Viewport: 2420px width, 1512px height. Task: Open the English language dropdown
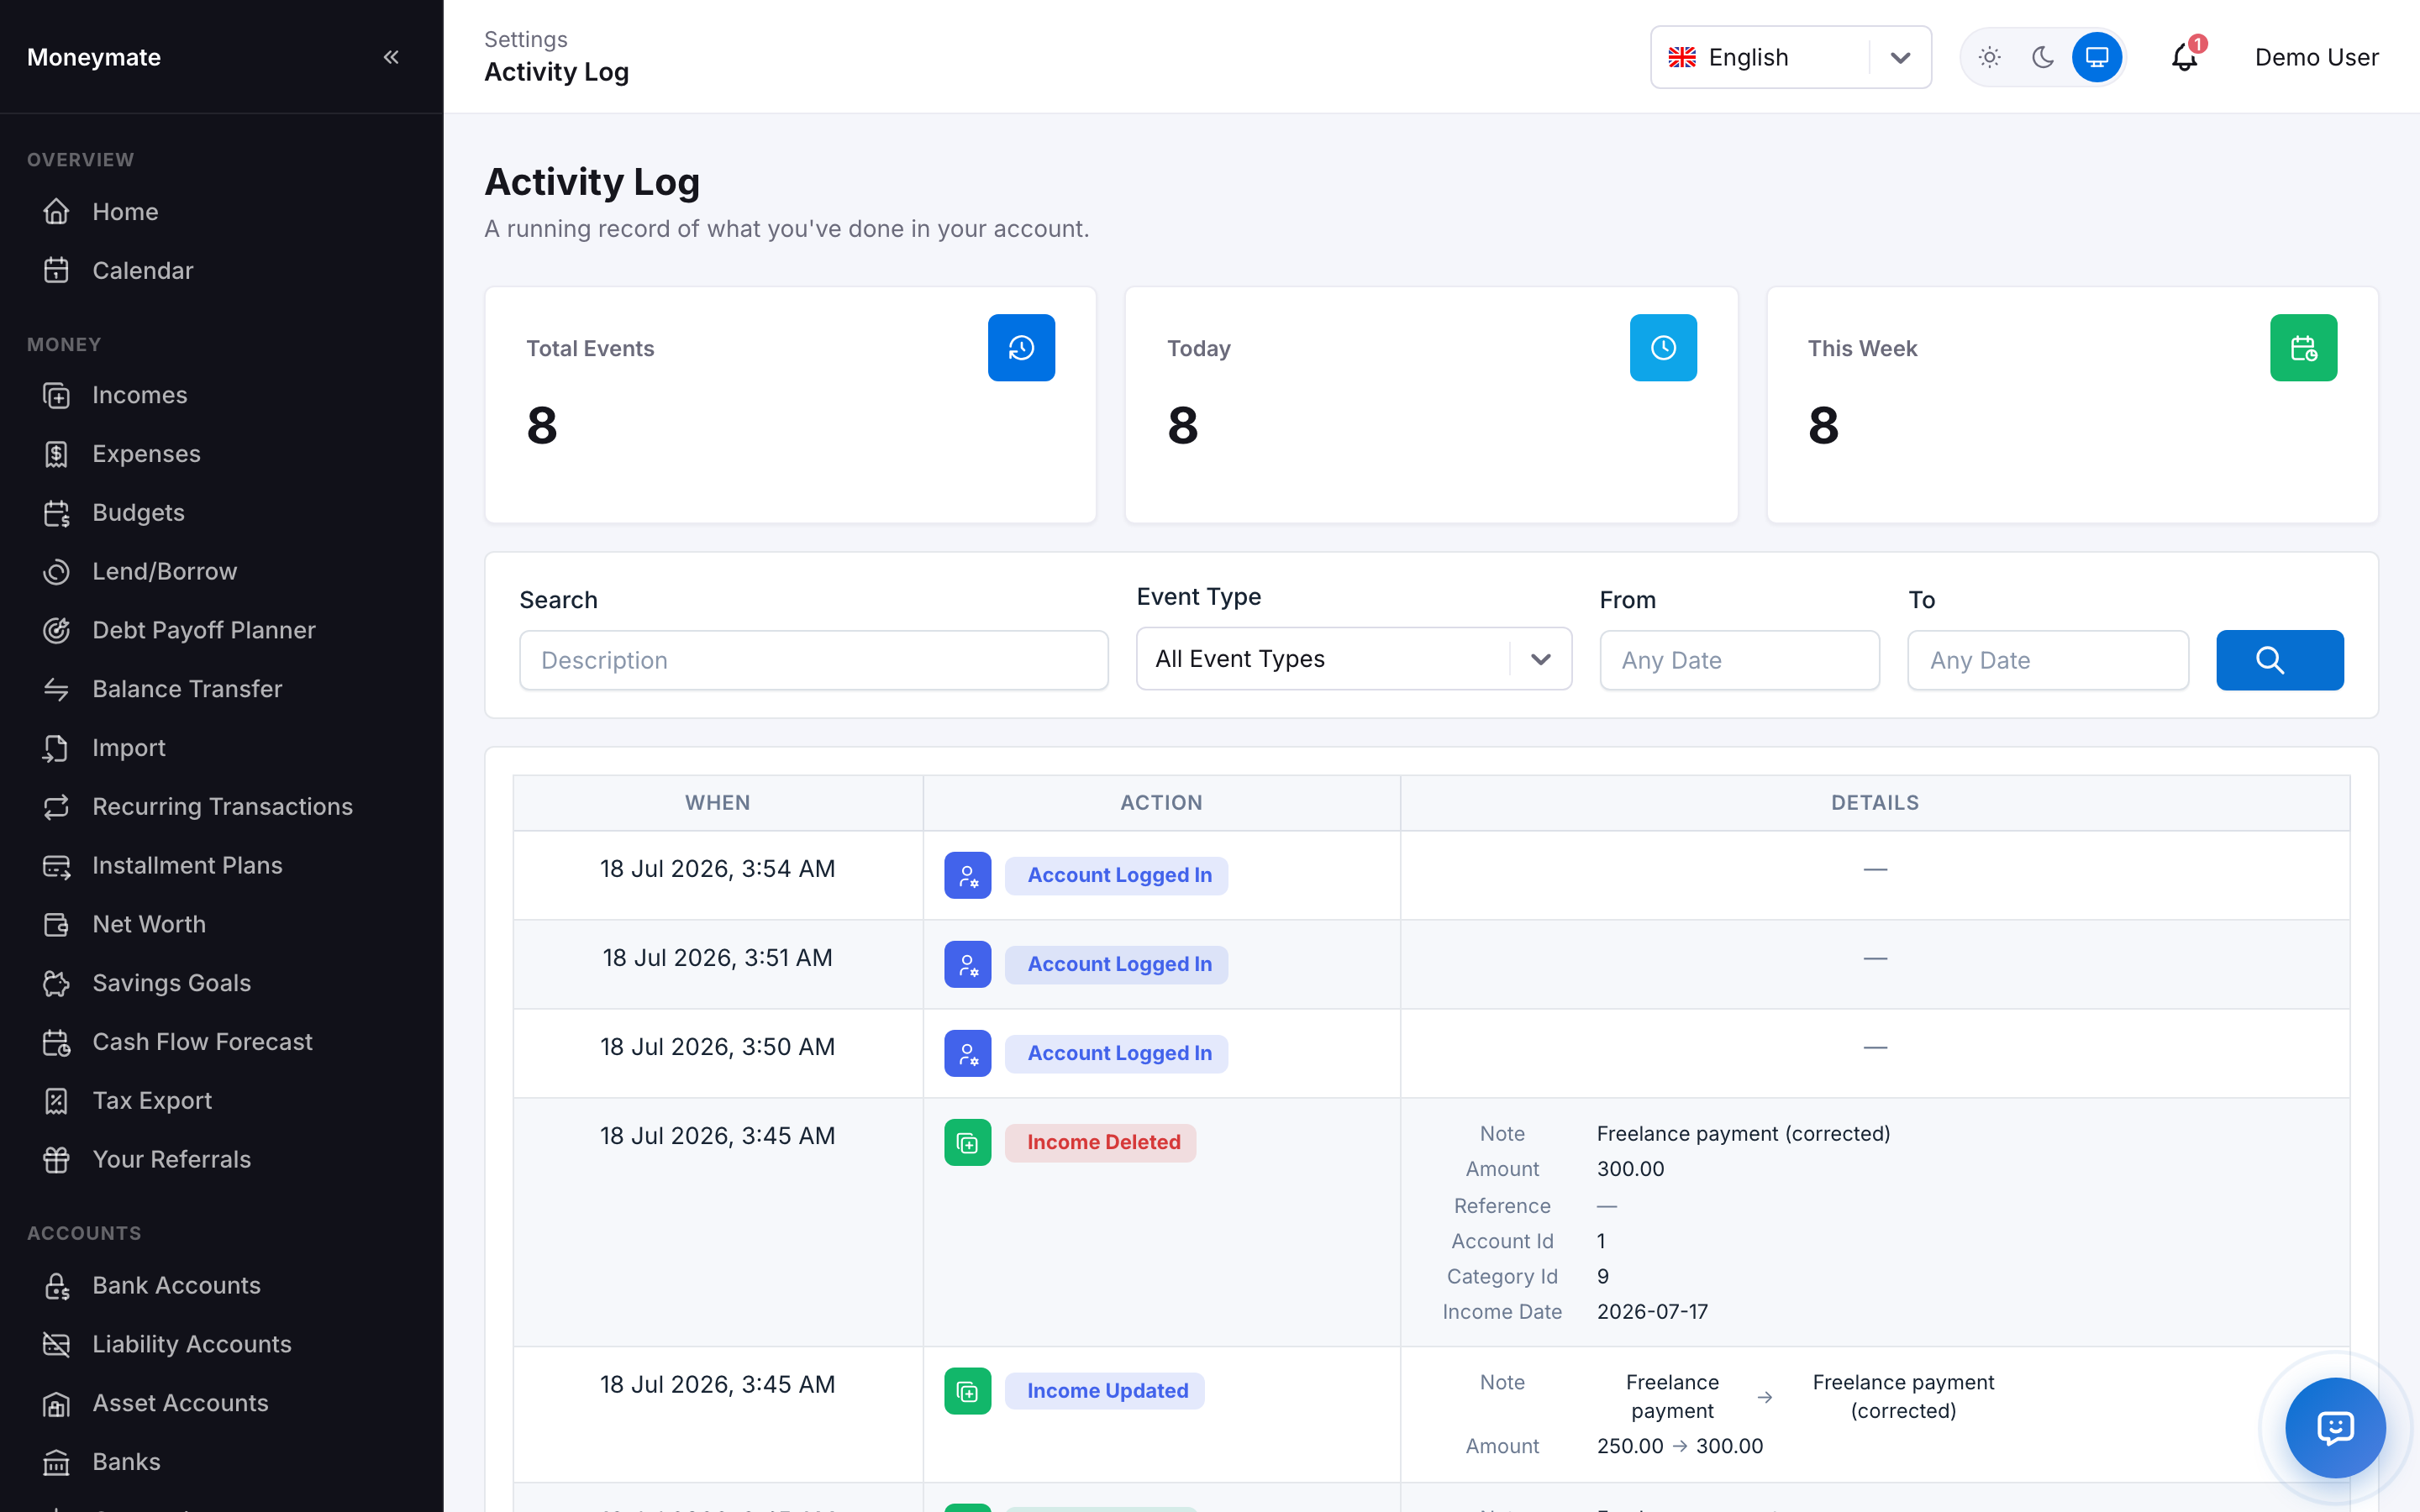1790,57
